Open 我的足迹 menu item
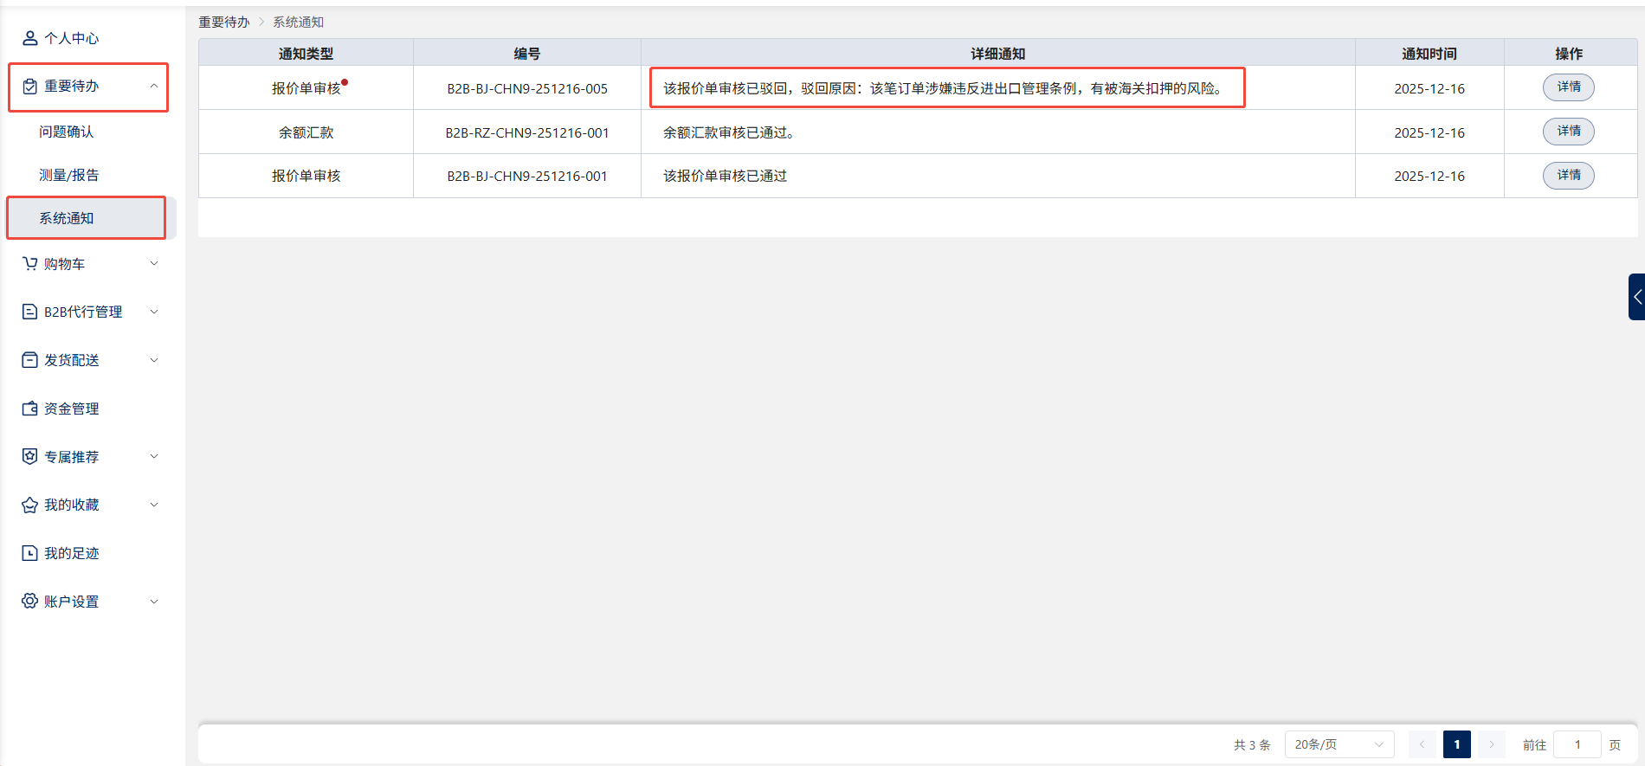The height and width of the screenshot is (766, 1645). (72, 553)
